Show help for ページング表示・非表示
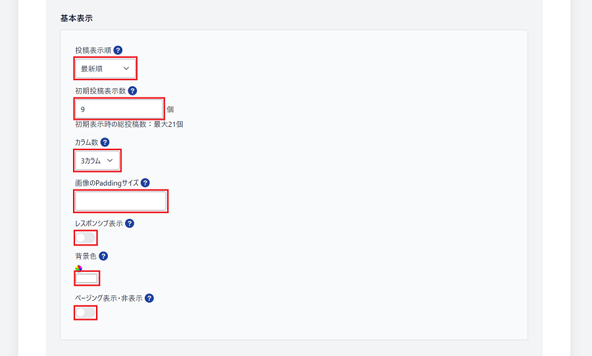592x356 pixels. 149,298
